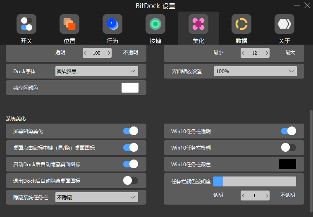Viewport: 313px width, 217px height.
Task: Select the 美化 pink flower icon
Action: point(198,24)
